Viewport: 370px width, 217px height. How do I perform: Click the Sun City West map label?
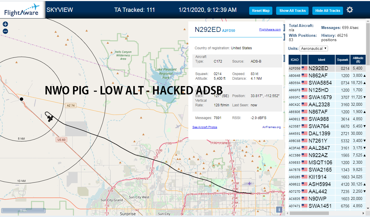click(x=138, y=197)
